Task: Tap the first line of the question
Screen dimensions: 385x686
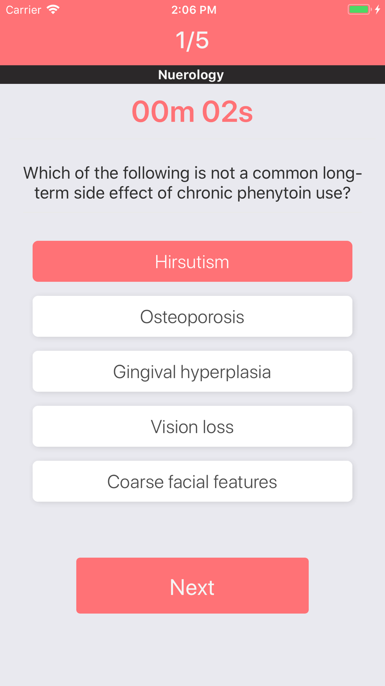Action: pos(192,173)
